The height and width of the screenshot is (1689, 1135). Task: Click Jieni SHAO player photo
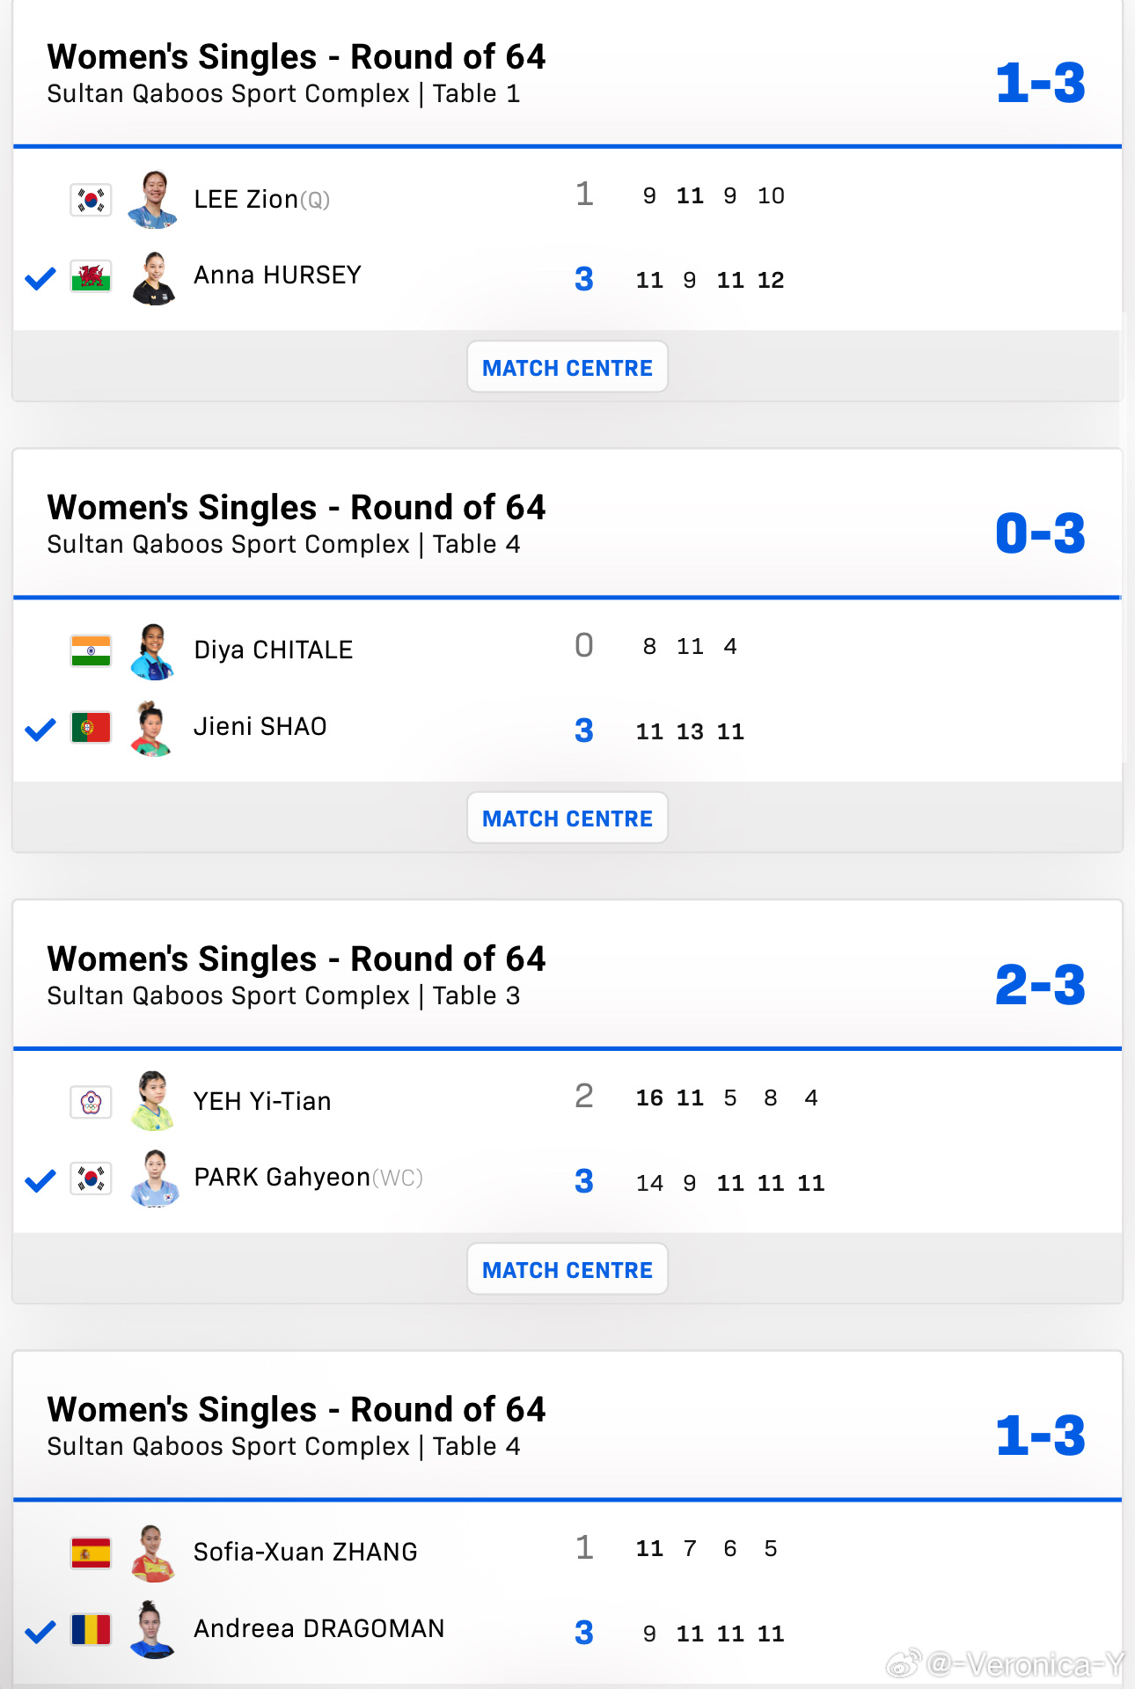tap(152, 728)
